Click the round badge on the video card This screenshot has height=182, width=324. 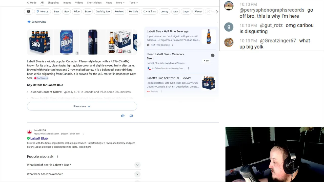tap(213, 55)
